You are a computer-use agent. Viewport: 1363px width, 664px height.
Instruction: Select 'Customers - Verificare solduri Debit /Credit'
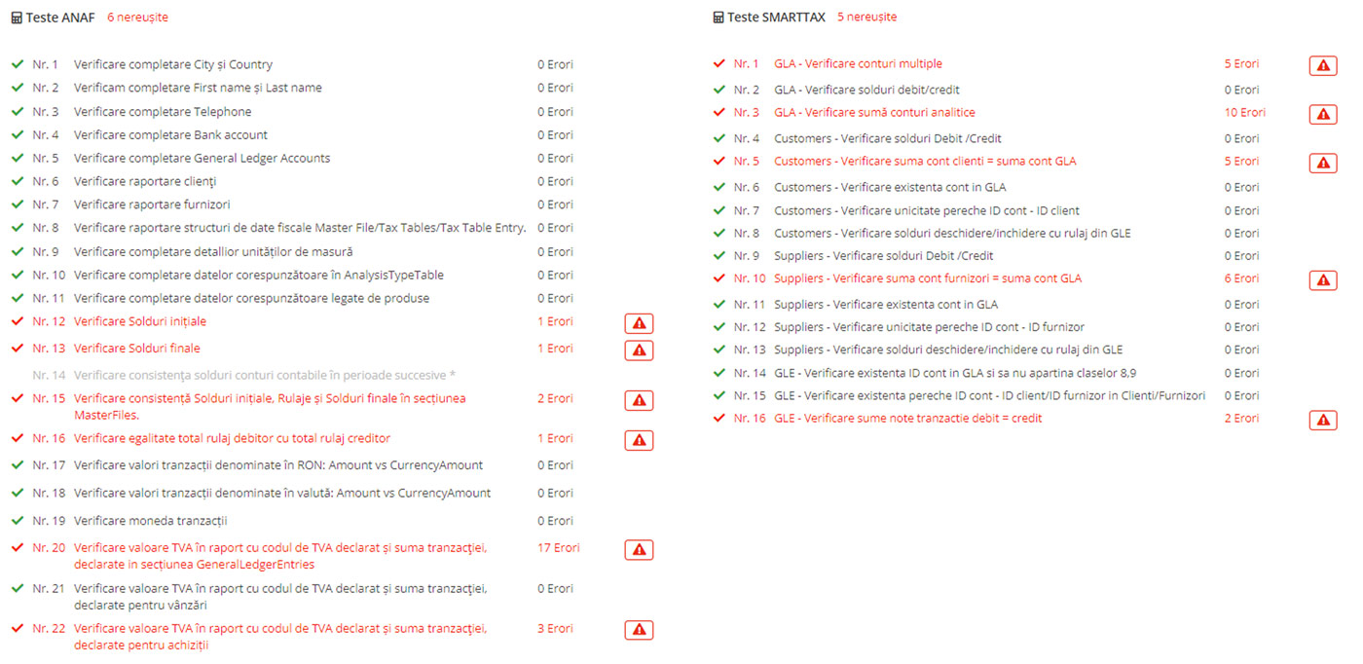(x=888, y=138)
